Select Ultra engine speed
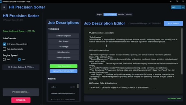 19,59
